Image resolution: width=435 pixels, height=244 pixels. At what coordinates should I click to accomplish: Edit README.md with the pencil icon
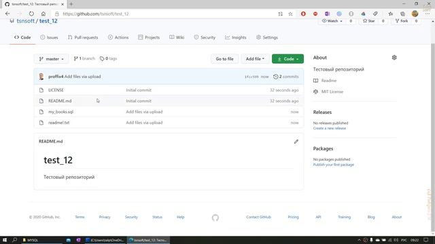pyautogui.click(x=296, y=142)
